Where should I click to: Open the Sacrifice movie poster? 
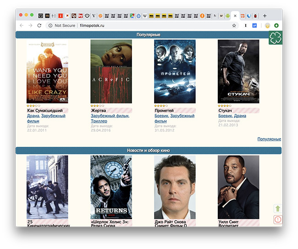(111, 72)
